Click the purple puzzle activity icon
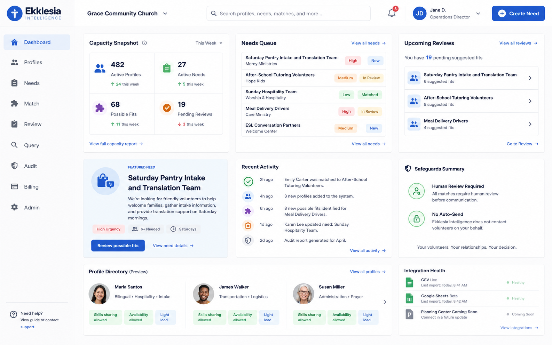The width and height of the screenshot is (552, 345). click(248, 211)
